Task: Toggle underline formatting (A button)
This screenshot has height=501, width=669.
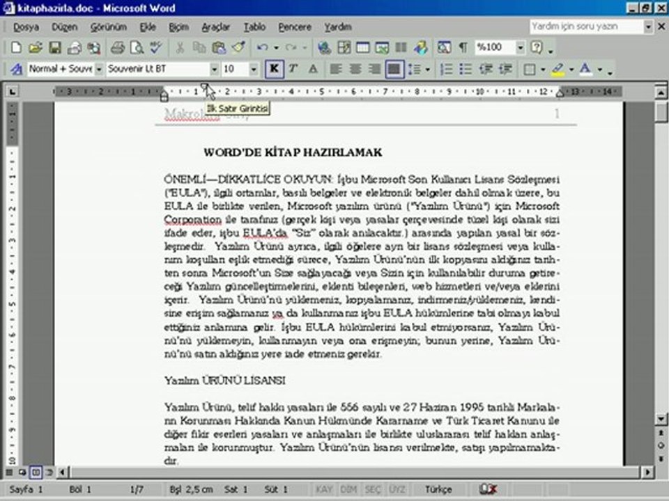Action: pyautogui.click(x=313, y=69)
